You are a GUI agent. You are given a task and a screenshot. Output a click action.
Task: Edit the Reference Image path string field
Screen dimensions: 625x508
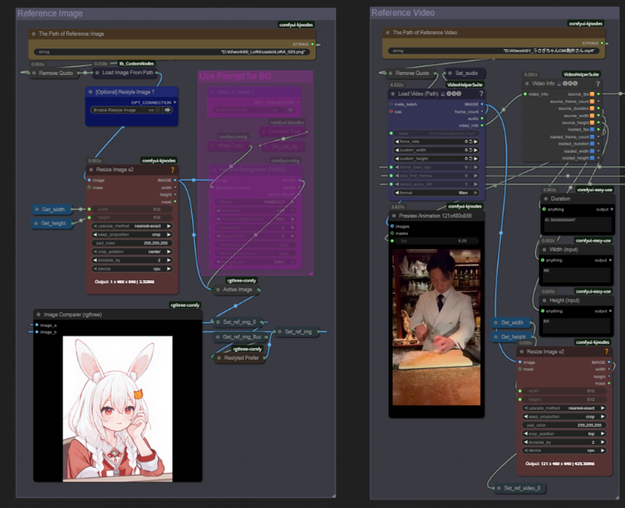point(172,52)
